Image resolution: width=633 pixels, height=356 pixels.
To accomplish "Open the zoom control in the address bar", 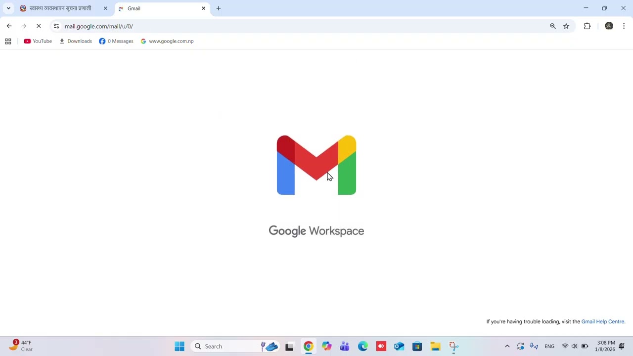I will tap(553, 26).
